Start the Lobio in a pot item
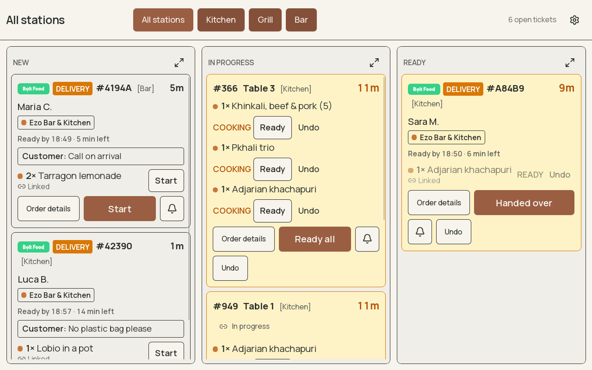Viewport: 592px width, 370px height. click(x=166, y=353)
